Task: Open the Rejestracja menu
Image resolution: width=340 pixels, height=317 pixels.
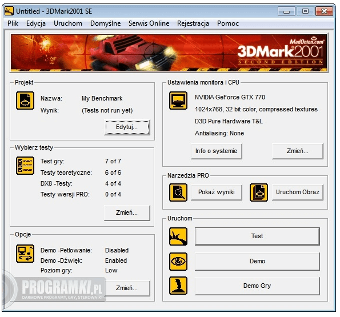Action: (x=193, y=23)
